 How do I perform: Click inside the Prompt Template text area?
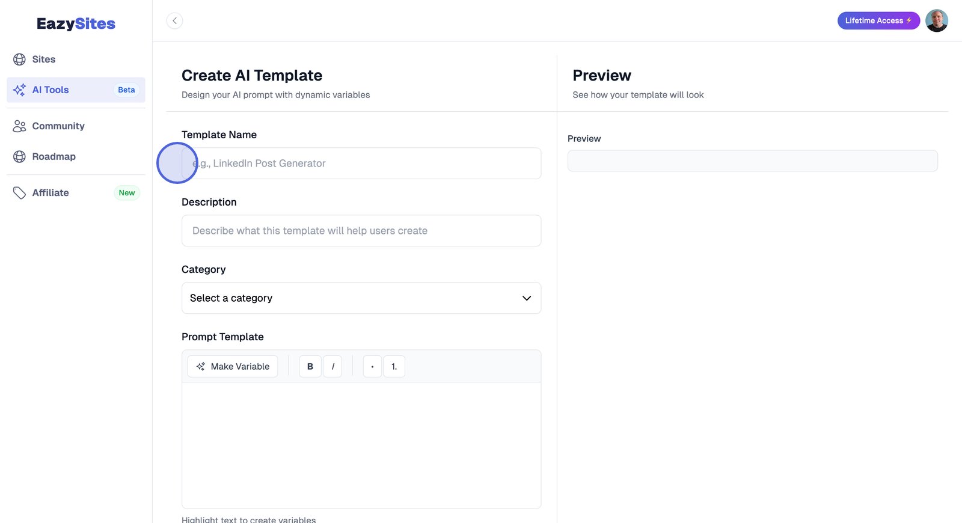[x=361, y=445]
